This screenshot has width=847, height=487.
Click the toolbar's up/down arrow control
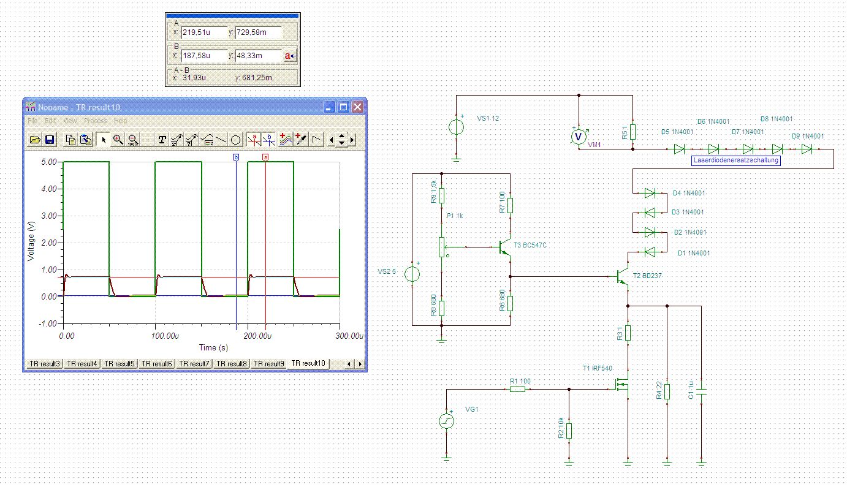tap(342, 140)
